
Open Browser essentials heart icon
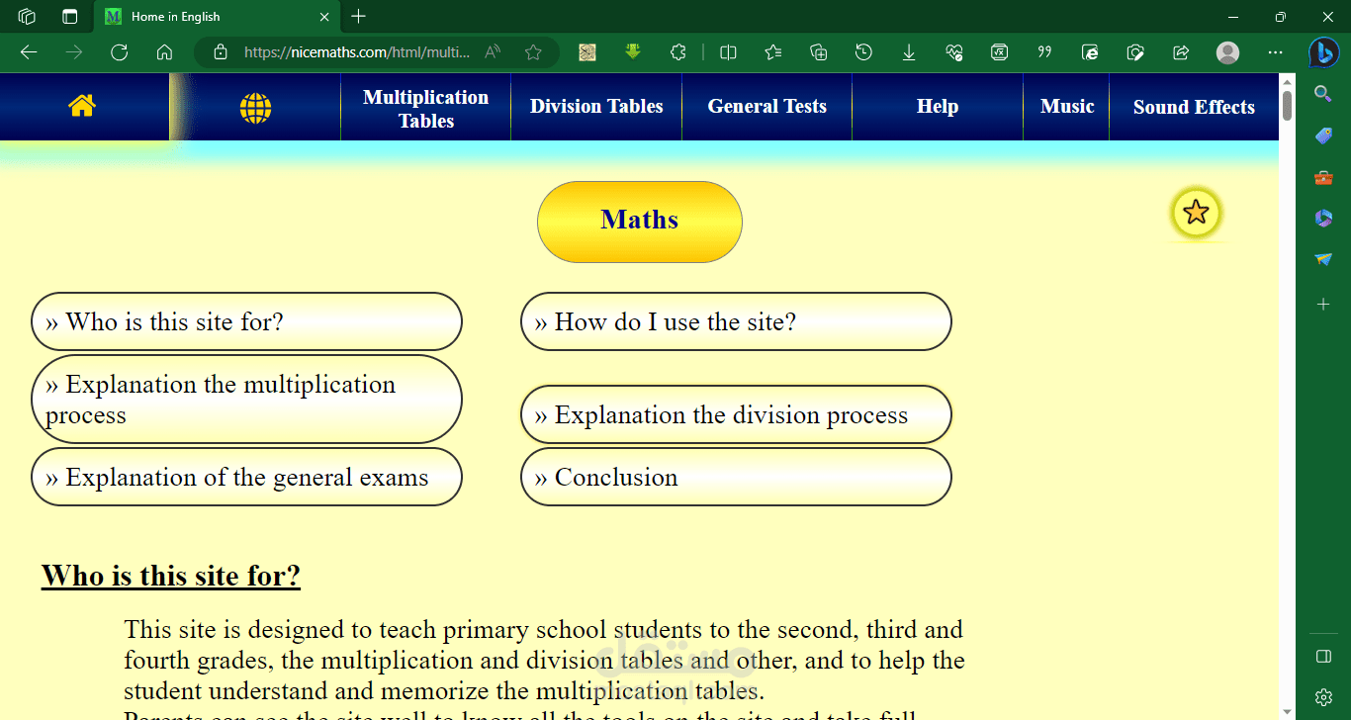[954, 52]
